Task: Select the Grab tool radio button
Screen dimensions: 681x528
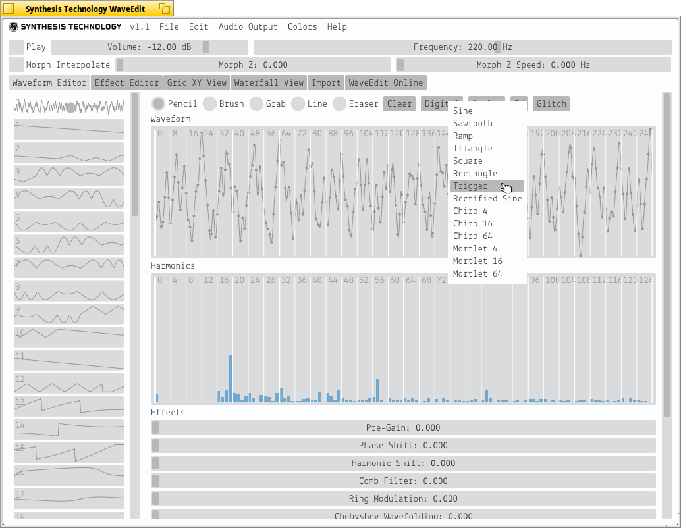Action: 256,104
